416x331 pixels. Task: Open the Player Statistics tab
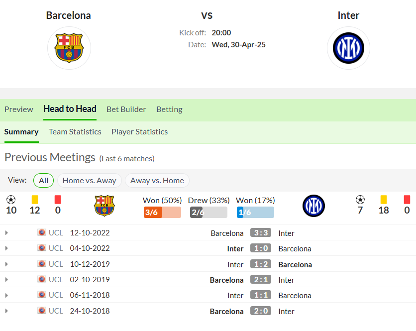point(139,132)
